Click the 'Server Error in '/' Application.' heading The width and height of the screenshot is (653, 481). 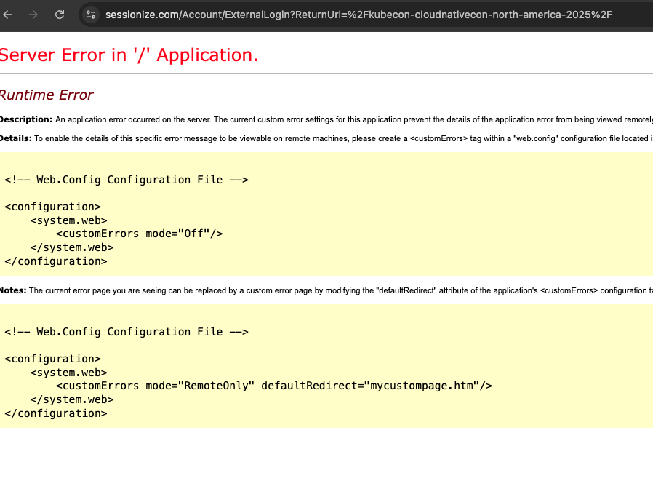(x=129, y=55)
